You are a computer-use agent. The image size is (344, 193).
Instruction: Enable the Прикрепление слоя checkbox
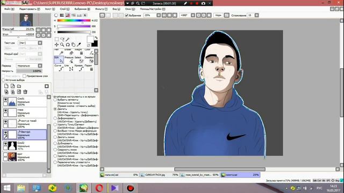pos(24,76)
